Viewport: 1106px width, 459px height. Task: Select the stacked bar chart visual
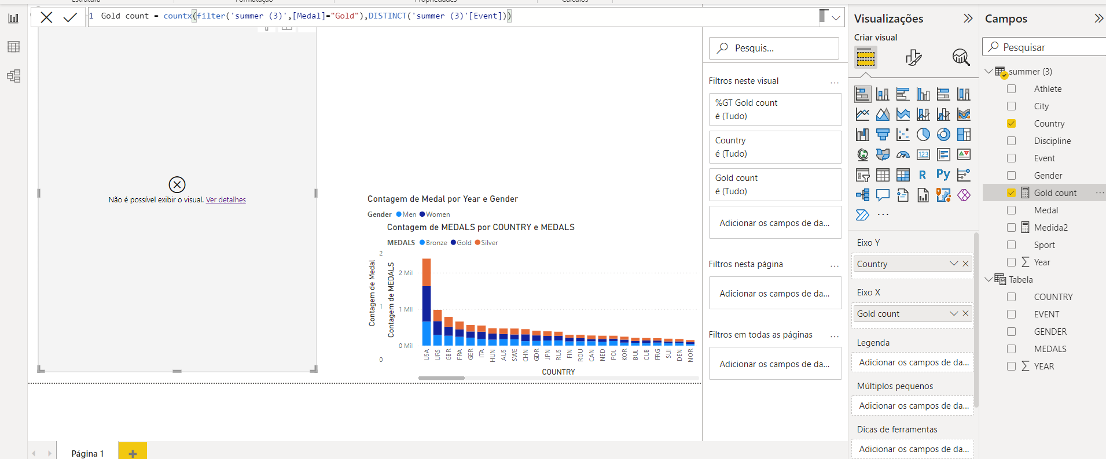pyautogui.click(x=862, y=94)
